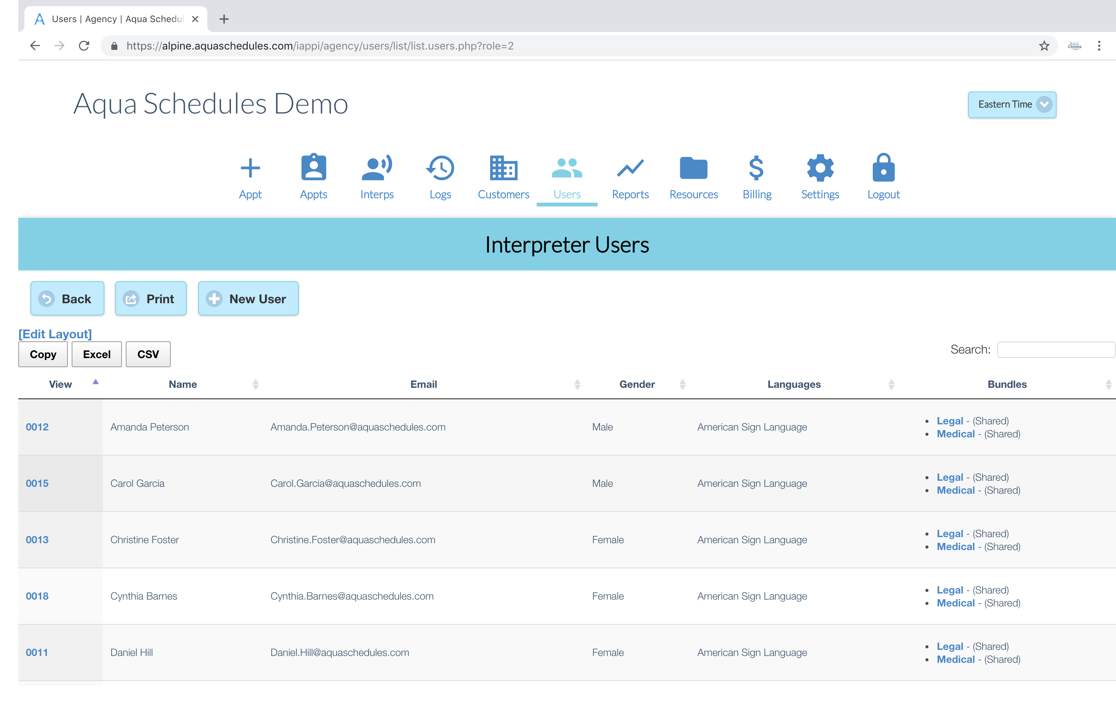This screenshot has width=1116, height=707.
Task: Open the Settings gear icon
Action: point(820,168)
